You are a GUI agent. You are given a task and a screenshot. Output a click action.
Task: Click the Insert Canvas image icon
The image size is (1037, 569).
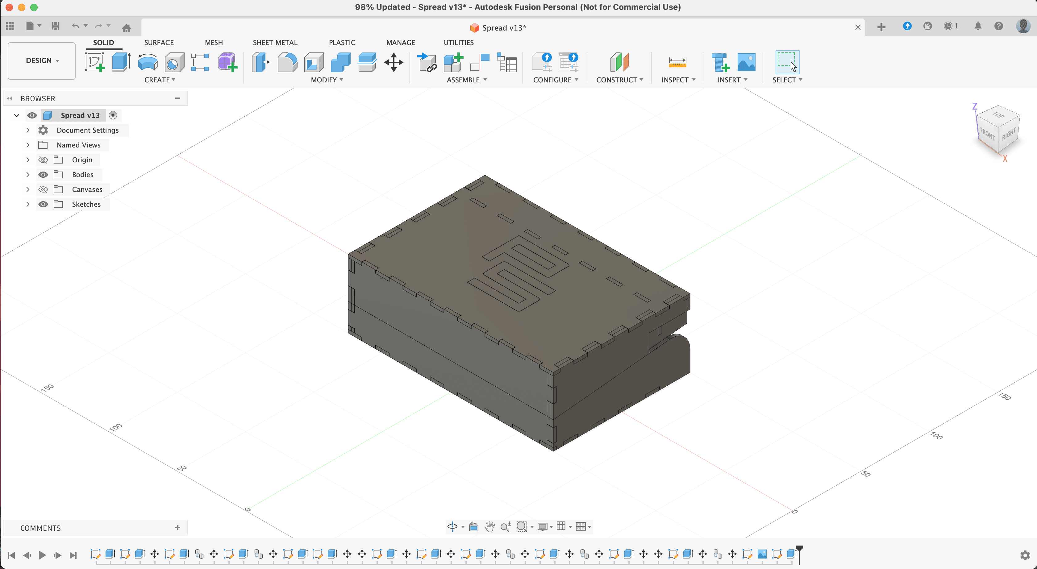[746, 62]
